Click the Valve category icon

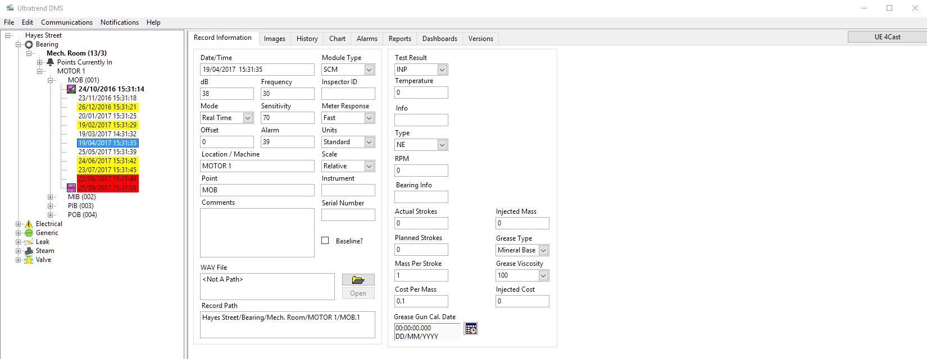coord(29,260)
